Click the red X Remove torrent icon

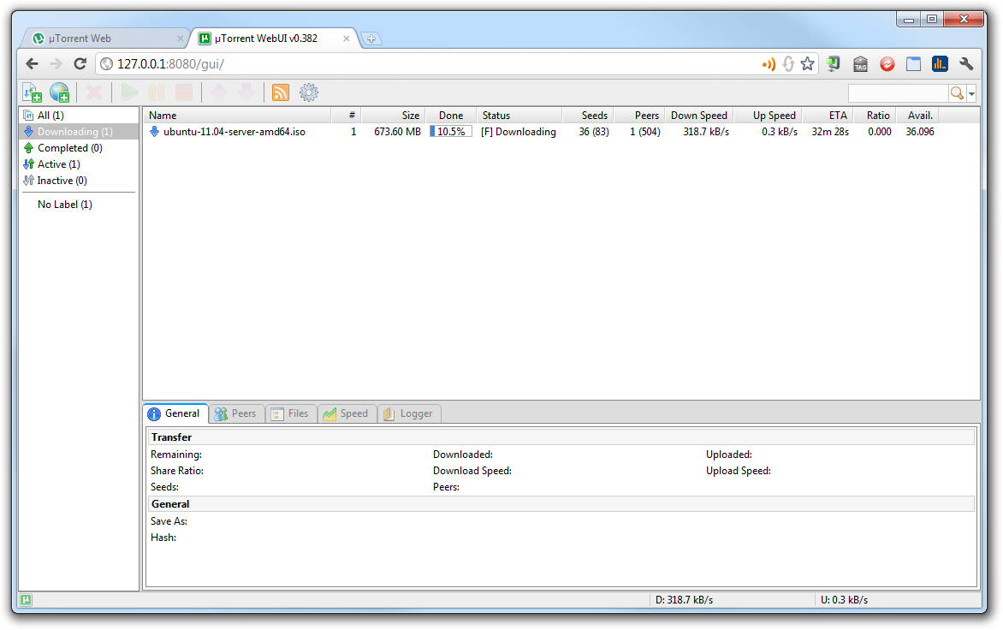coord(94,92)
